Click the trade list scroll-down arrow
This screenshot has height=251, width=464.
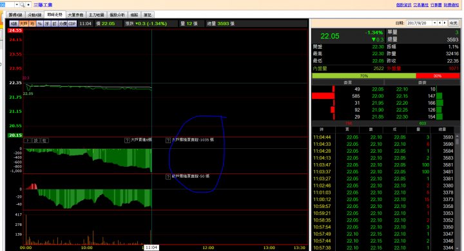(457, 248)
